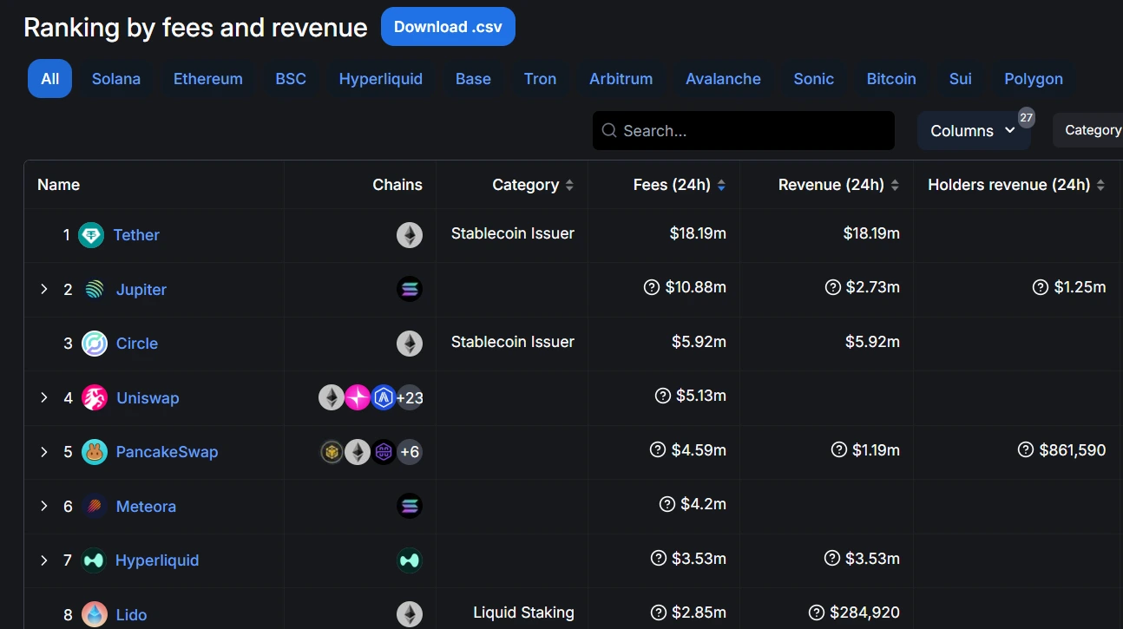The image size is (1123, 629).
Task: Expand the Hyperliquid row
Action: point(44,560)
